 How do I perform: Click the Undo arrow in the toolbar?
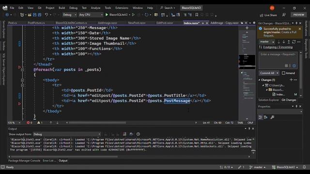coord(46,14)
